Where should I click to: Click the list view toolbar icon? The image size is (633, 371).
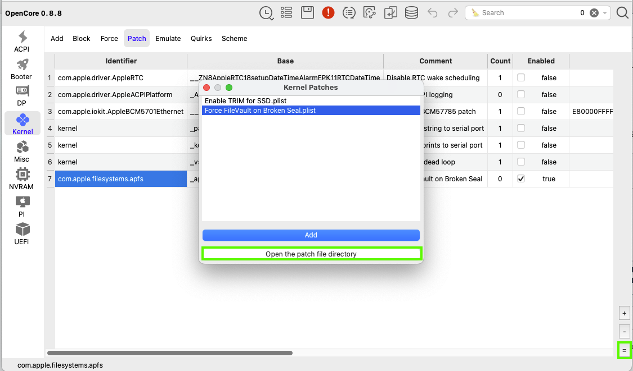pyautogui.click(x=286, y=13)
